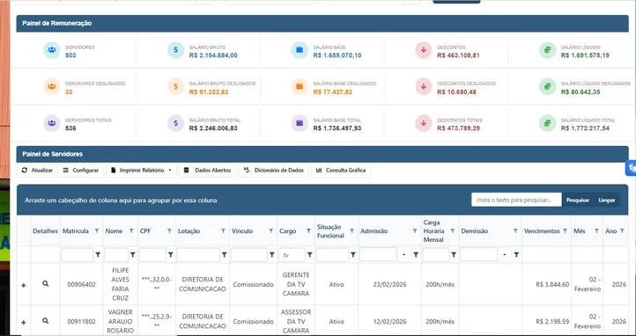Focus the grid search text field
636x336 pixels.
pos(516,200)
